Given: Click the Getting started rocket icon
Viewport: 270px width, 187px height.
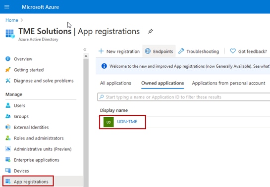Looking at the screenshot, I should click(8, 70).
